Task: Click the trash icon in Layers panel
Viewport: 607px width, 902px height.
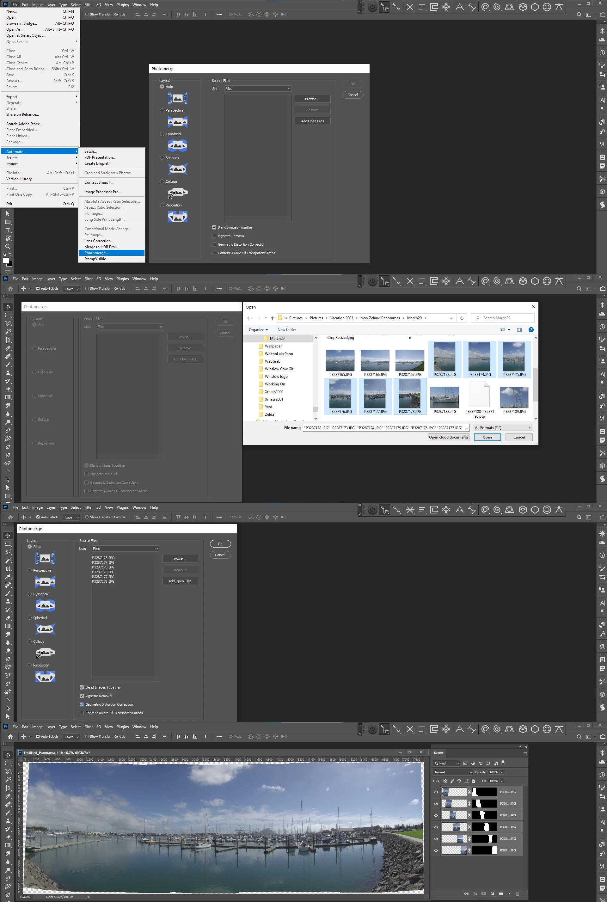Action: point(518,893)
